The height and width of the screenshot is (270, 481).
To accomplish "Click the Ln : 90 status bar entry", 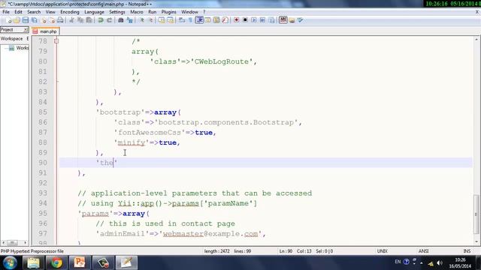I will point(286,251).
